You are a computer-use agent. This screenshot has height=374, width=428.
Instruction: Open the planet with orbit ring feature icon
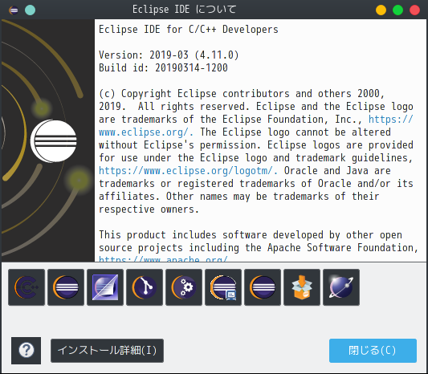tap(341, 287)
